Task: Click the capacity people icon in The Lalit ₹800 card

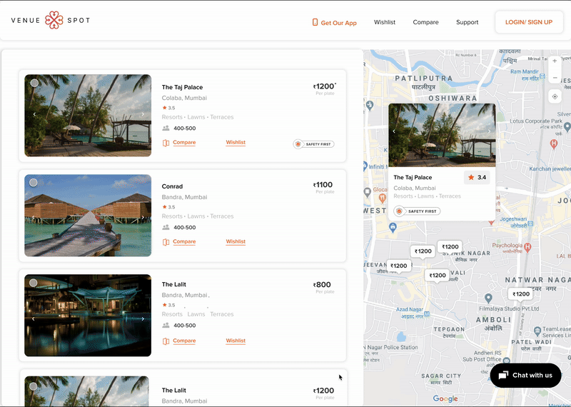Action: 166,326
